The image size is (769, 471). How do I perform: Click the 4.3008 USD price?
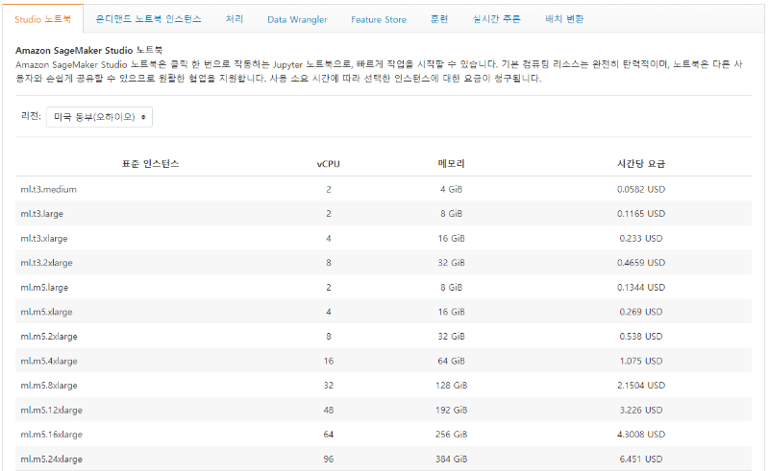click(x=641, y=435)
